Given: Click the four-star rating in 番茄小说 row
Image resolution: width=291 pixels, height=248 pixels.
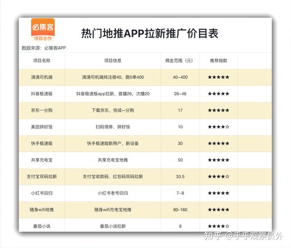Looking at the screenshot, I should tap(219, 226).
